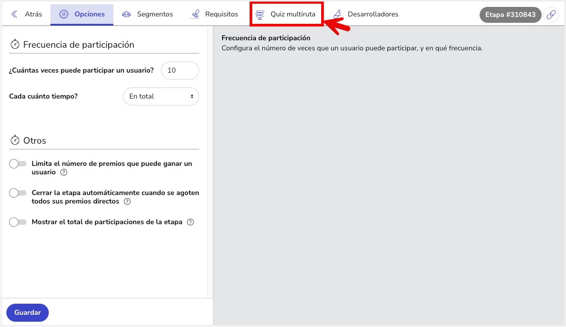Edit the participation count field showing 10
The width and height of the screenshot is (566, 327).
click(180, 70)
